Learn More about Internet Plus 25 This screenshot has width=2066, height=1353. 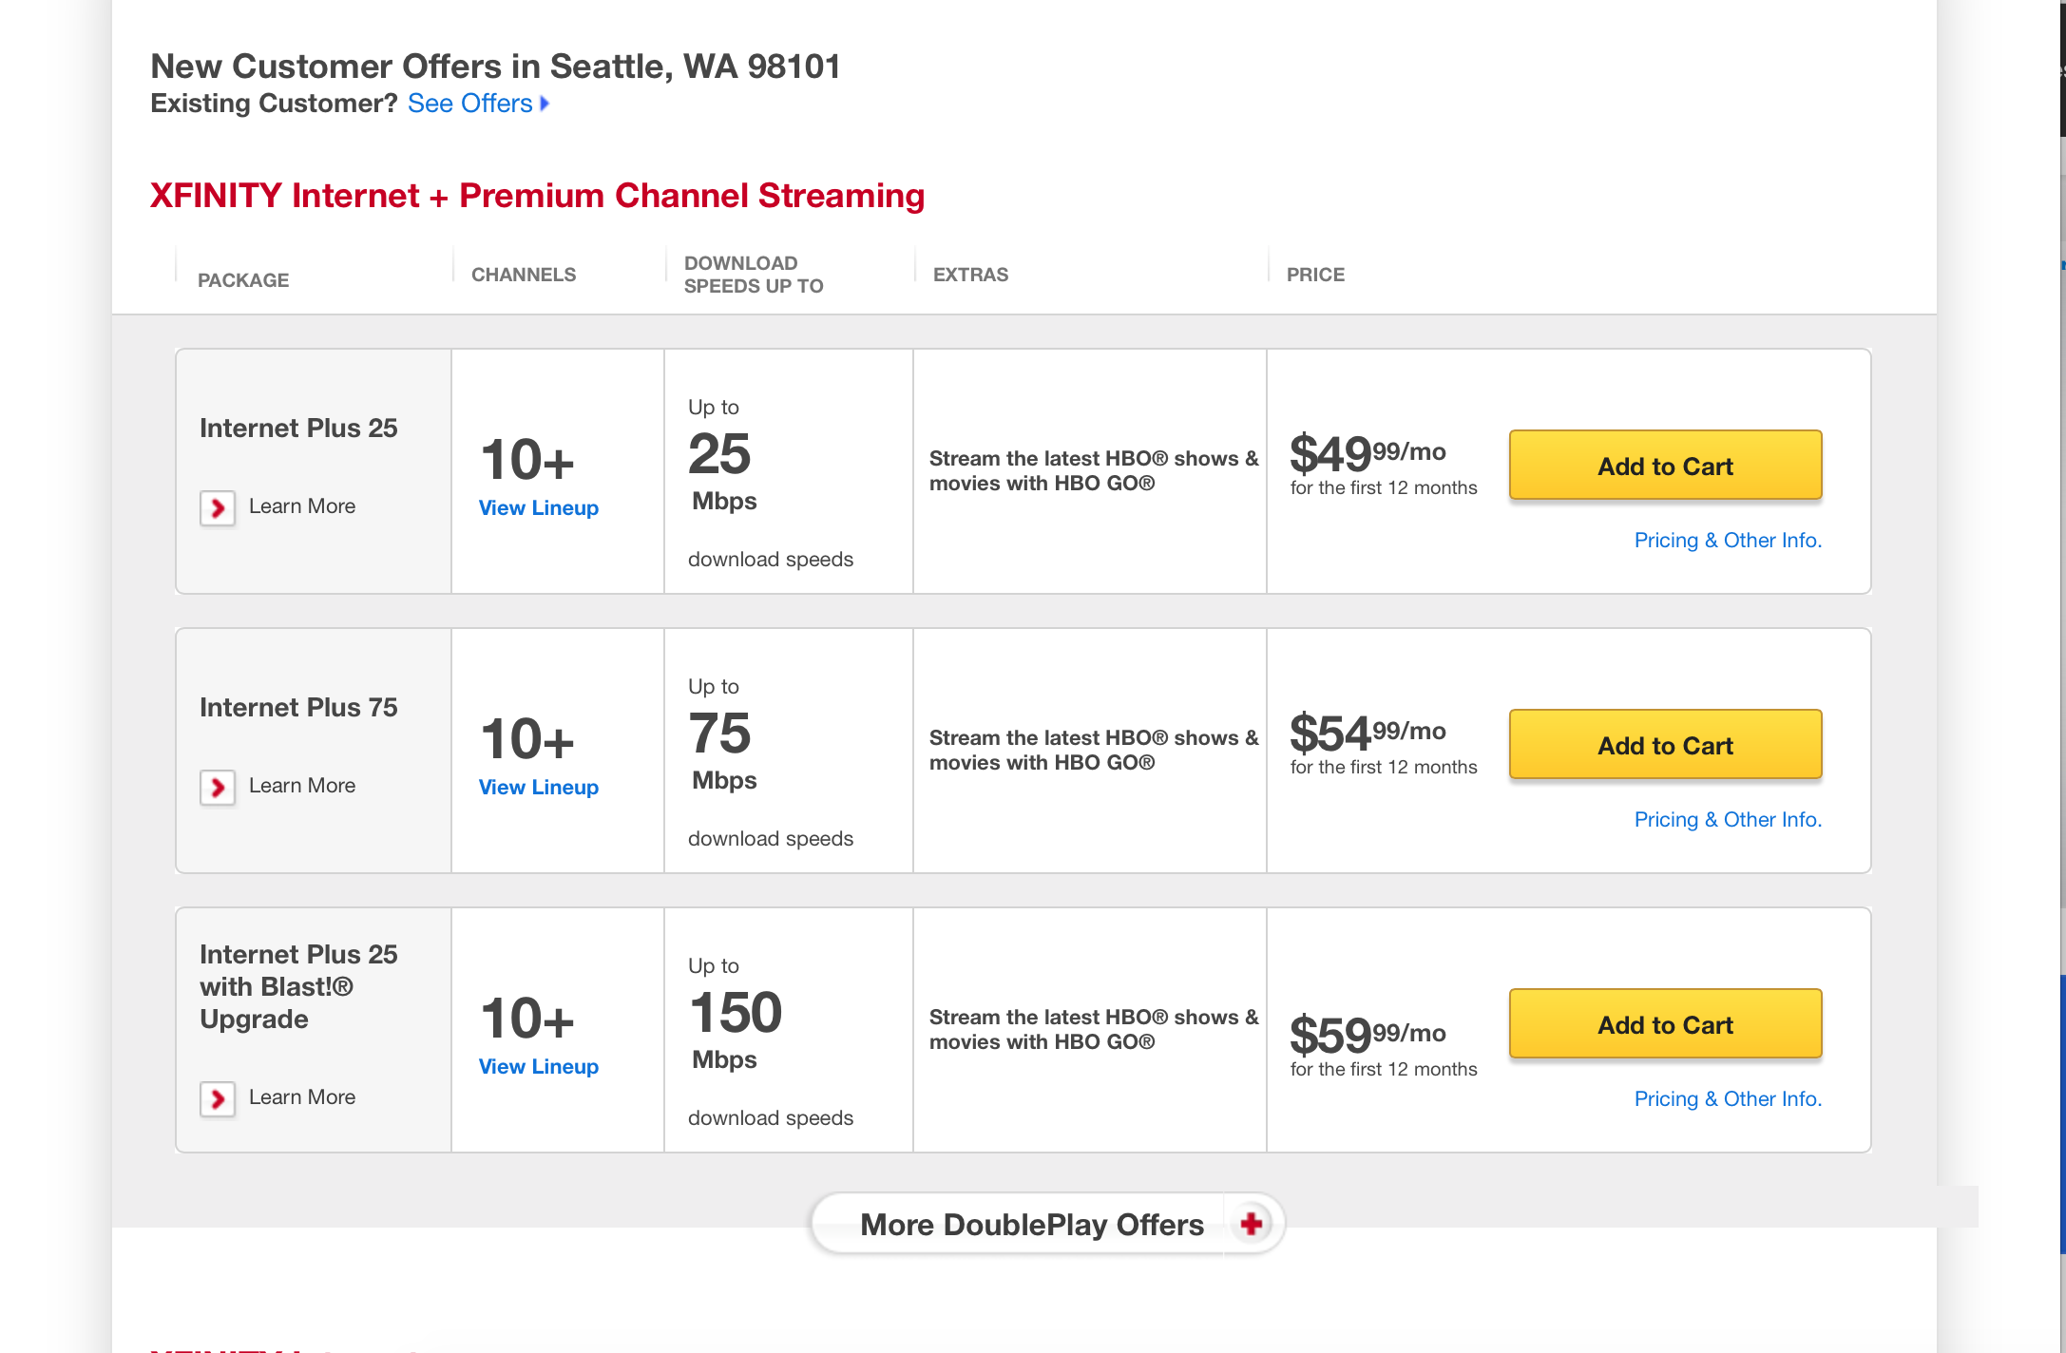(302, 506)
